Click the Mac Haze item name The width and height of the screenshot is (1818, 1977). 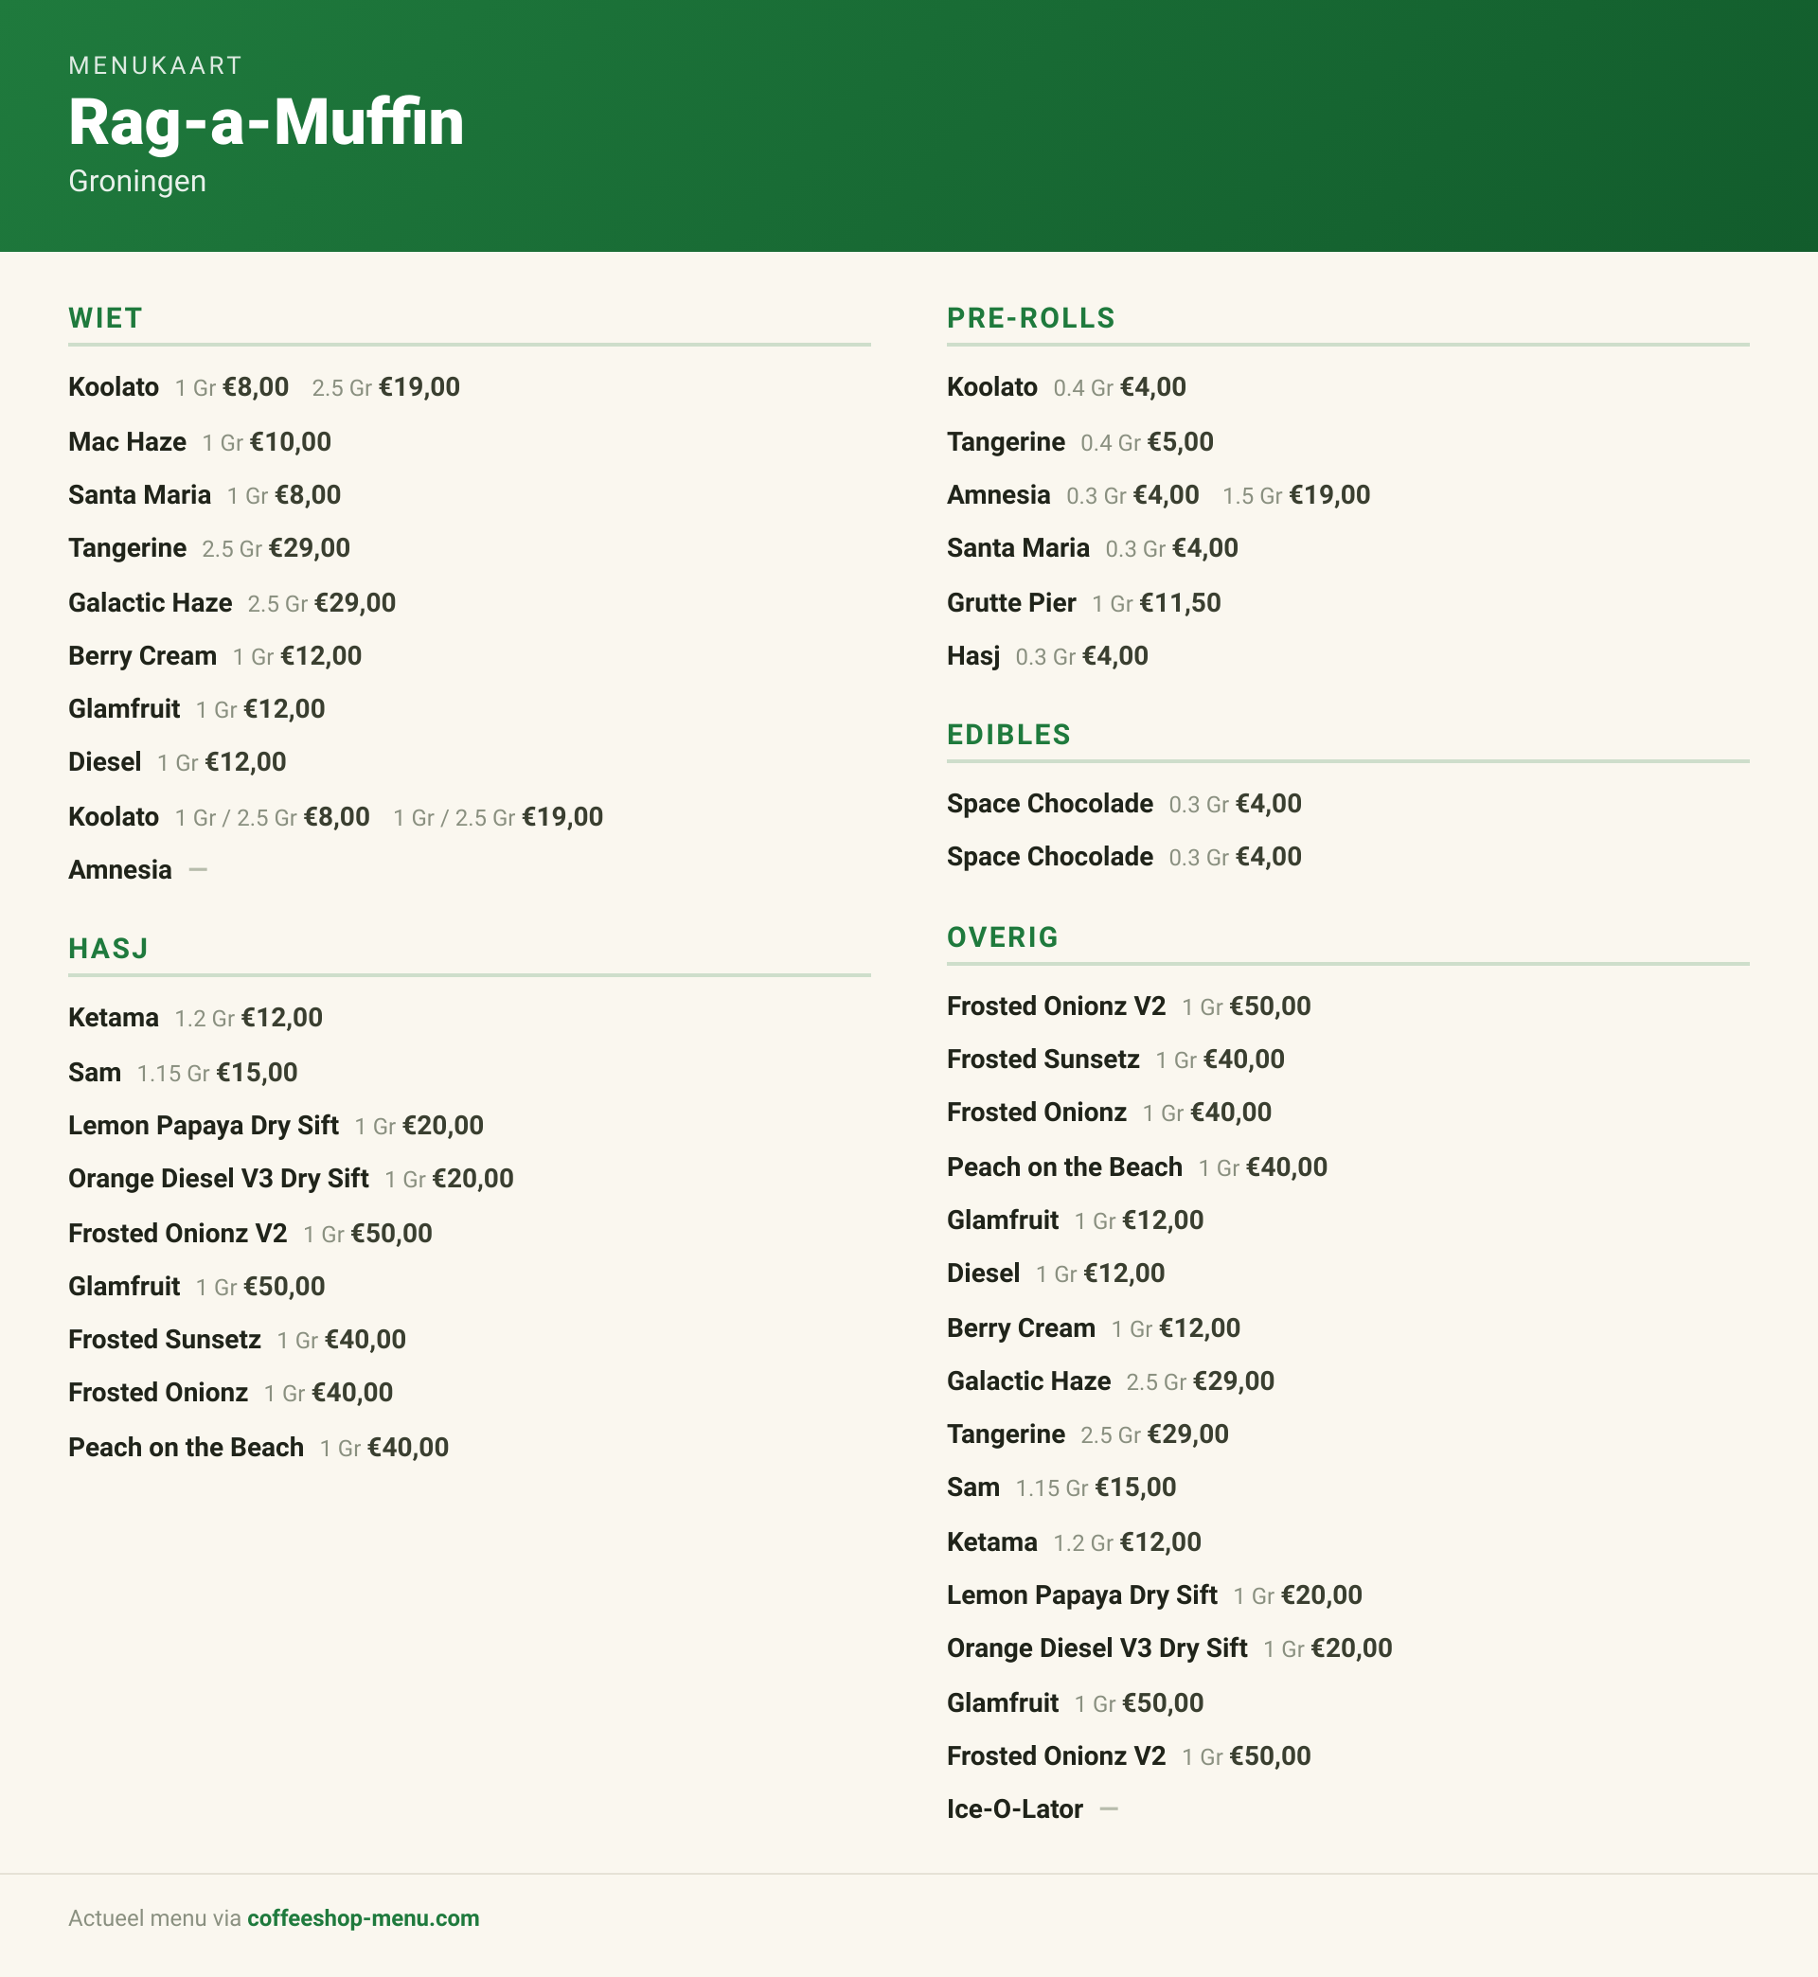coord(127,441)
